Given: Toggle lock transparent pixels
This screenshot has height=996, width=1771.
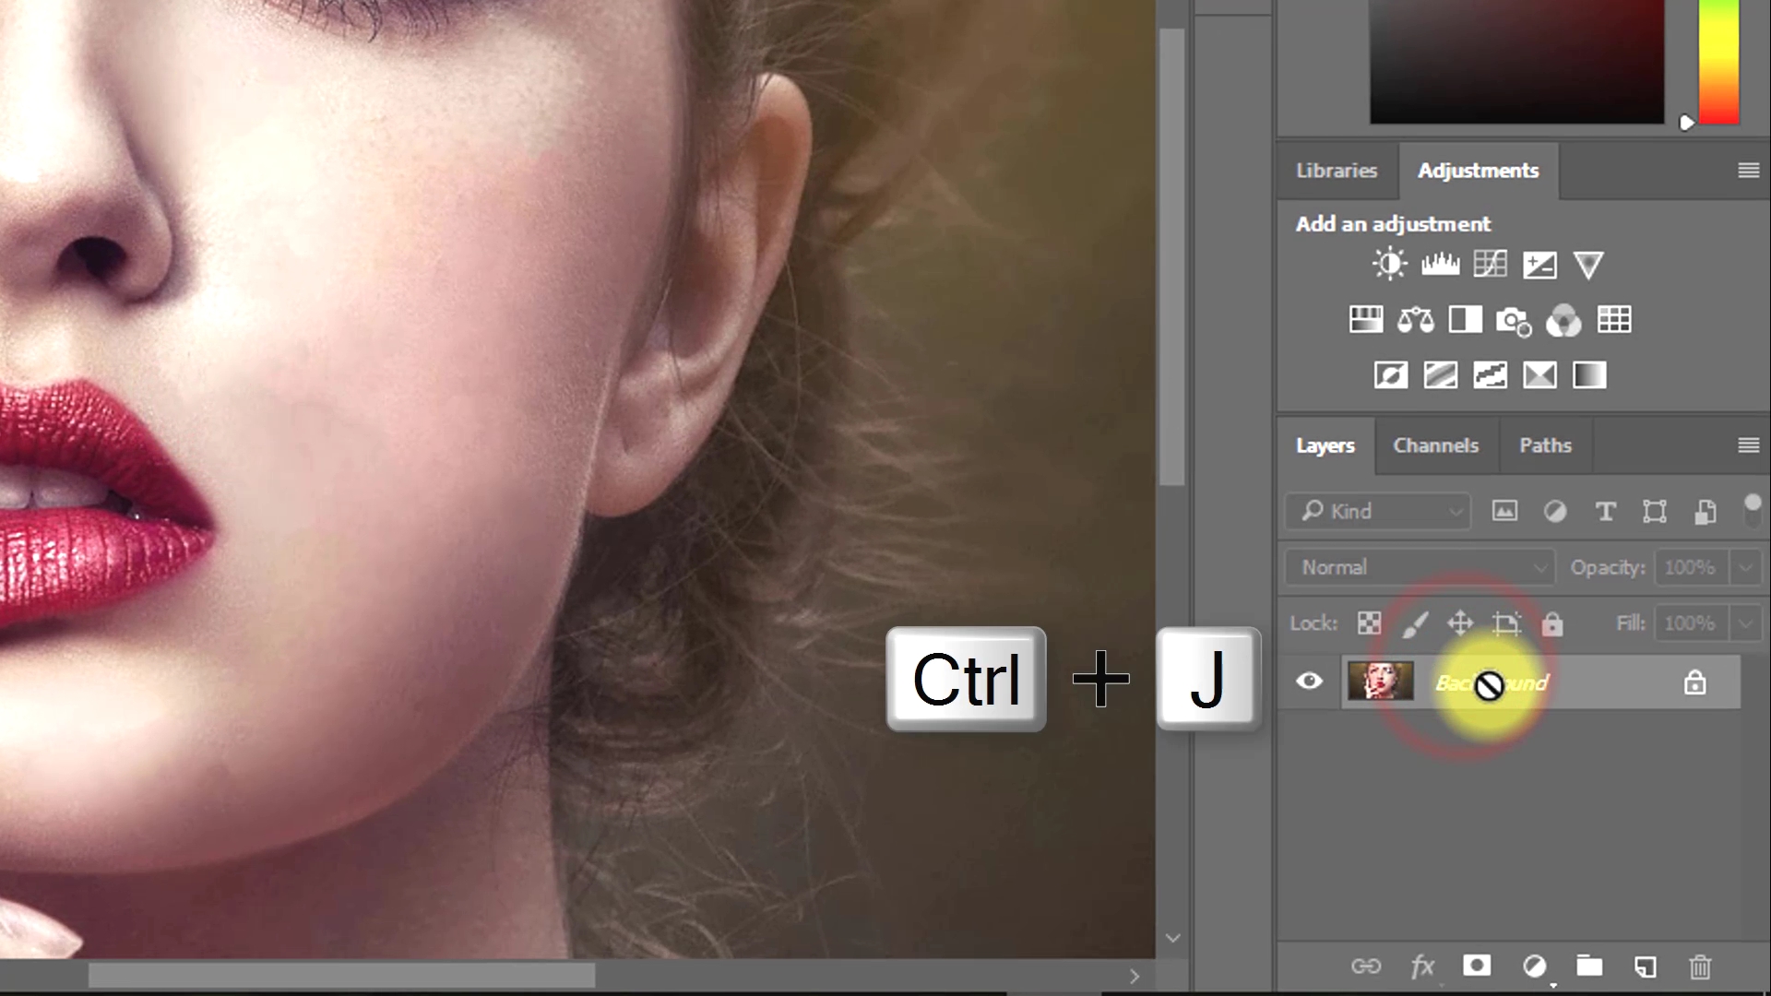Looking at the screenshot, I should click(x=1369, y=623).
